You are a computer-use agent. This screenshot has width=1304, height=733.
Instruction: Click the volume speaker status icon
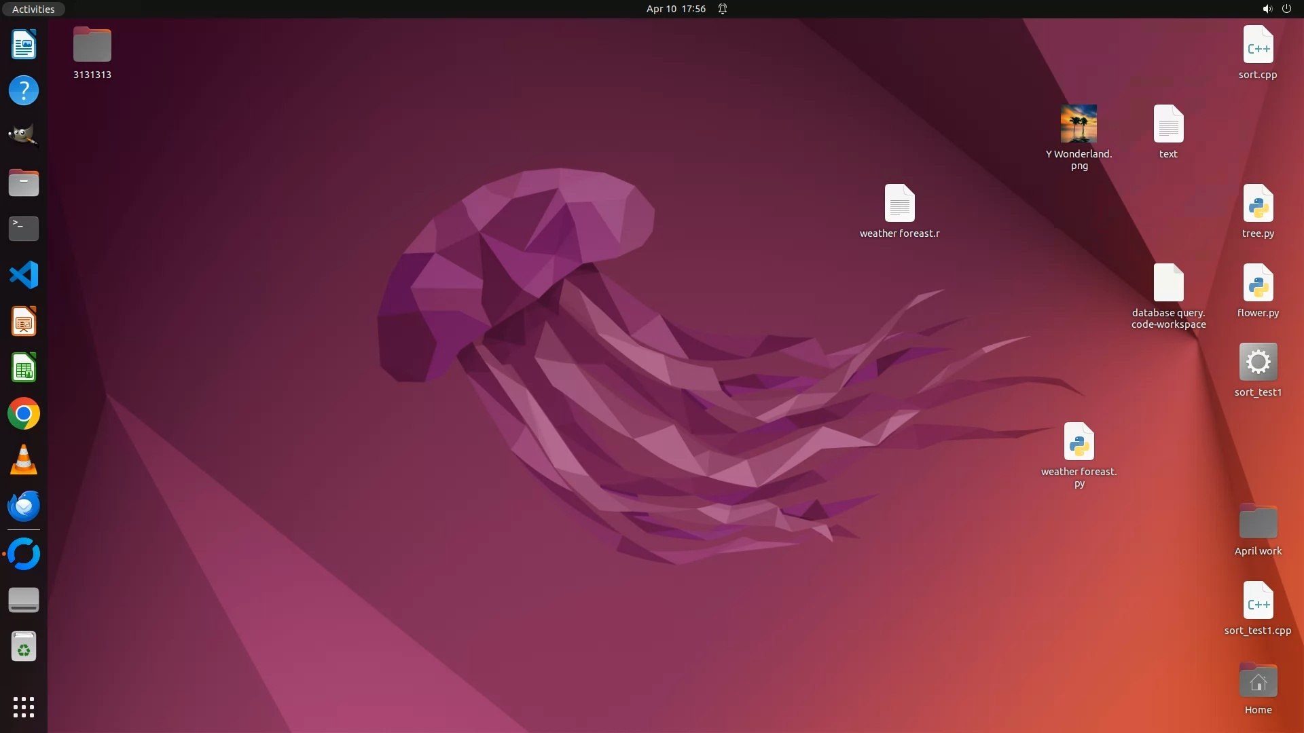[1267, 9]
